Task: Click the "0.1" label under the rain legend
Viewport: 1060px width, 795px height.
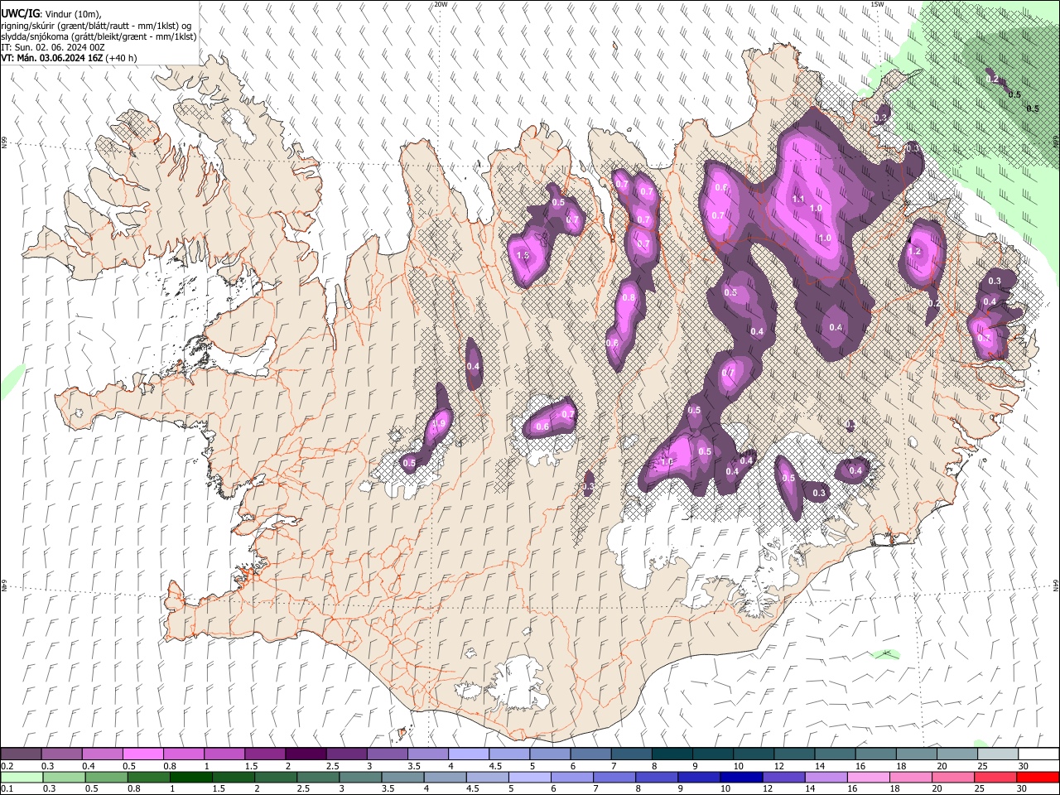Action: pyautogui.click(x=7, y=788)
